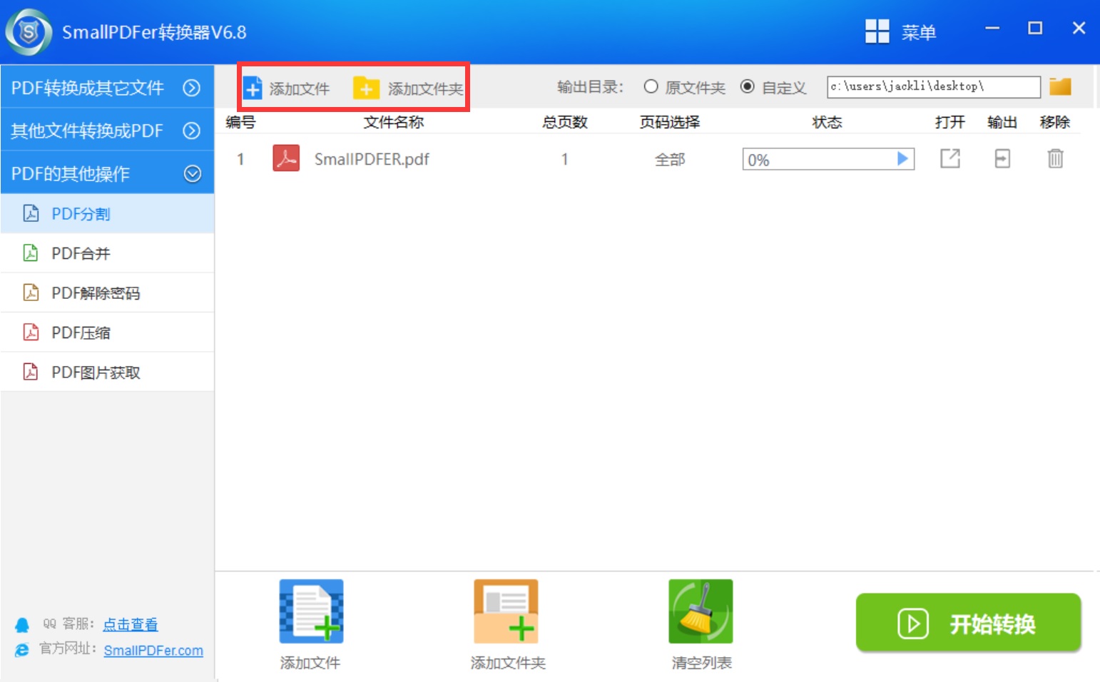Click the red PDF file icon
Viewport: 1100px width, 682px height.
[286, 158]
